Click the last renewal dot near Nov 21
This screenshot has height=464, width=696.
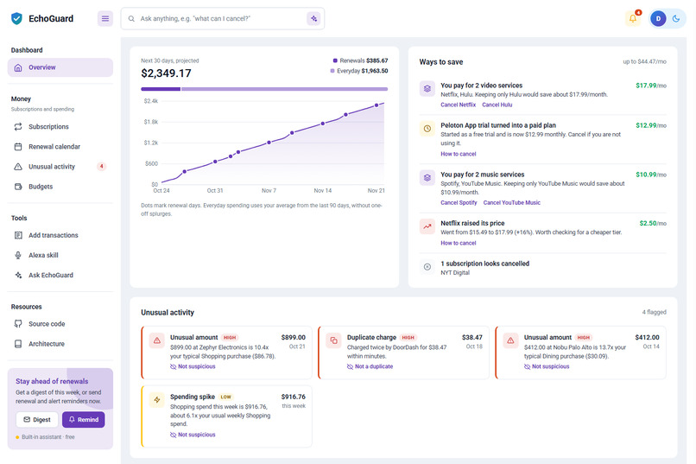pyautogui.click(x=376, y=105)
